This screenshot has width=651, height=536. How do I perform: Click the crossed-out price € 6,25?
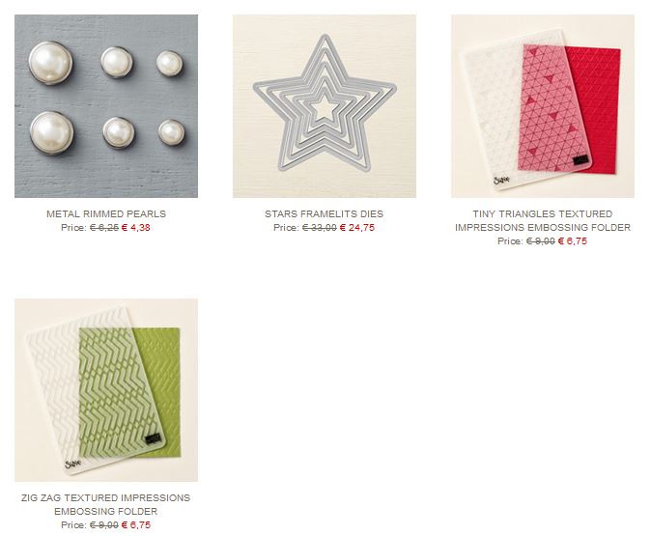click(x=104, y=228)
